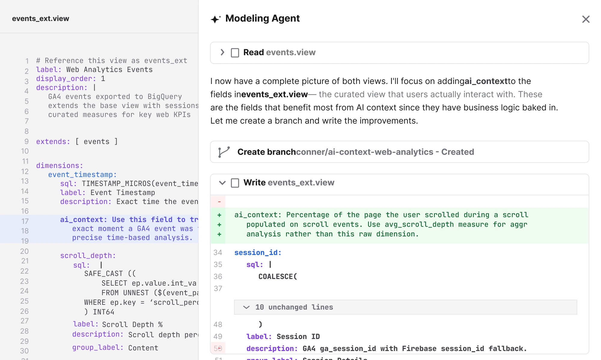Click the highlighted 'ai_context: Use this field' line
The image size is (601, 360).
[129, 220]
